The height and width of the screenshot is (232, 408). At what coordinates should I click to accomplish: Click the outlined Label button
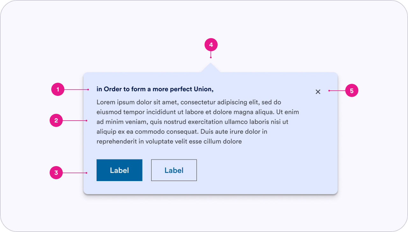pyautogui.click(x=174, y=170)
